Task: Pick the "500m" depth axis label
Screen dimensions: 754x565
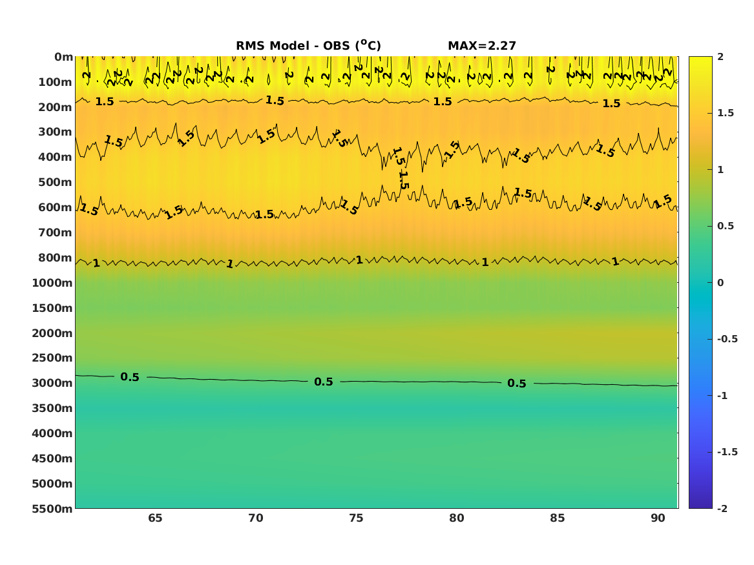Action: 56,183
